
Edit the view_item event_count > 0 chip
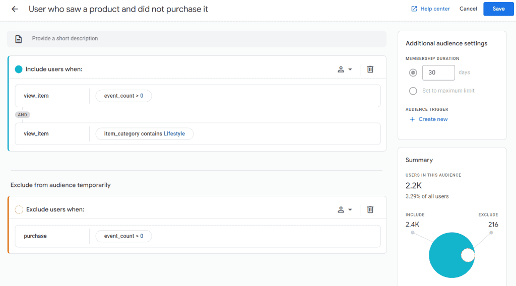(124, 96)
